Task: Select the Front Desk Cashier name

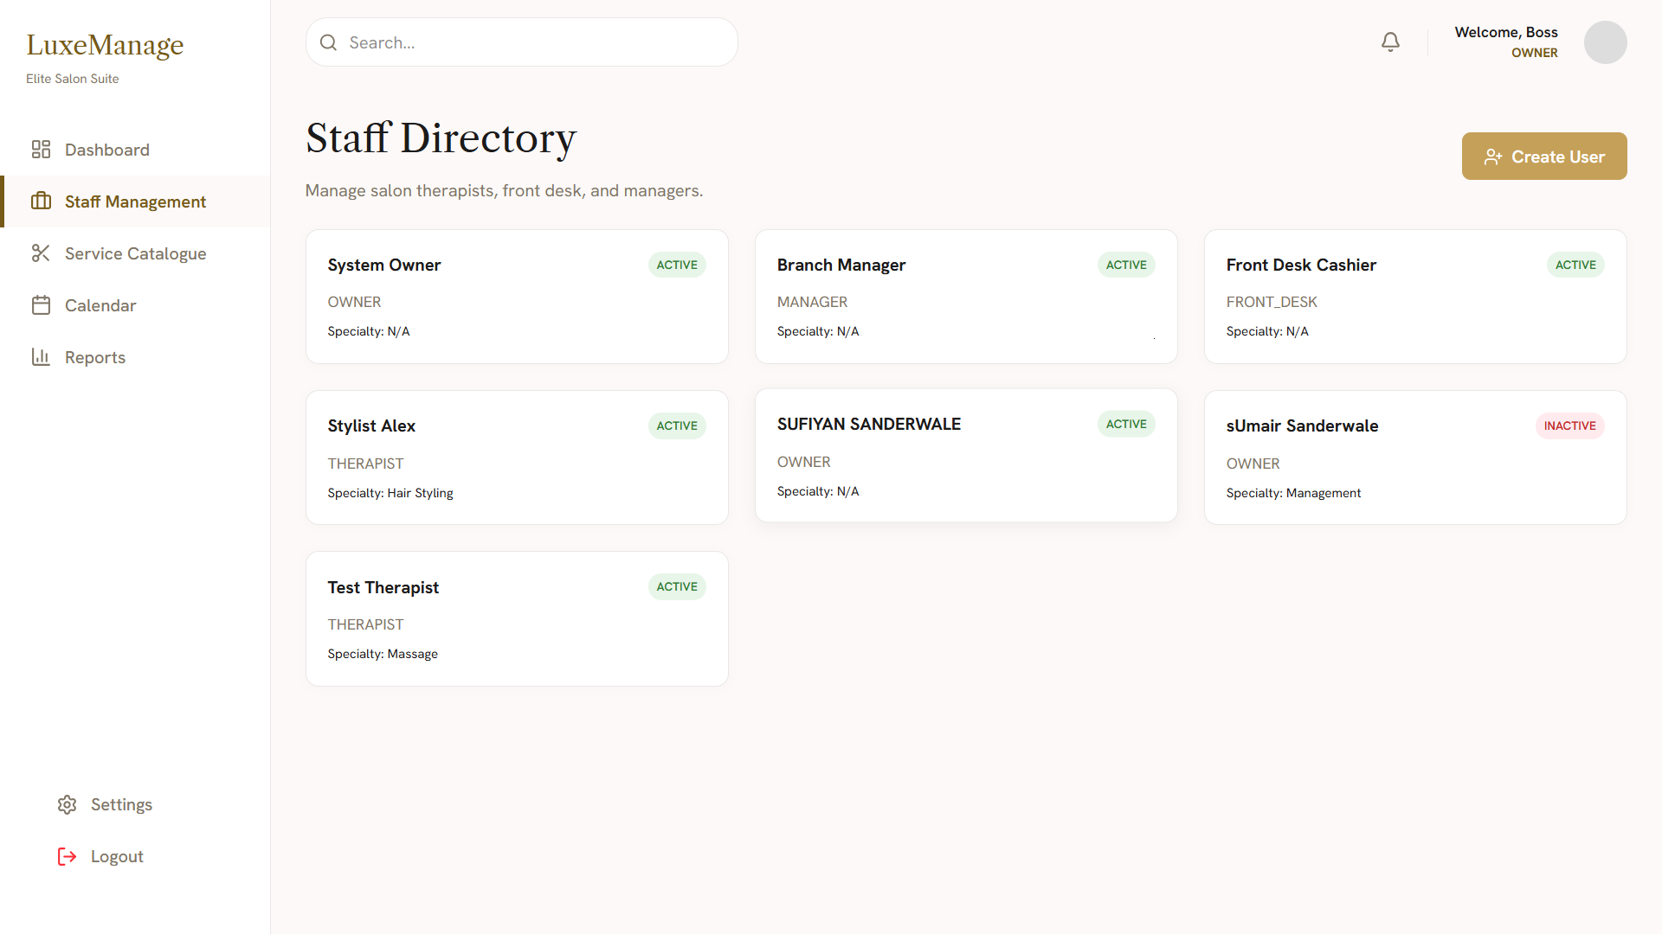Action: coord(1301,265)
